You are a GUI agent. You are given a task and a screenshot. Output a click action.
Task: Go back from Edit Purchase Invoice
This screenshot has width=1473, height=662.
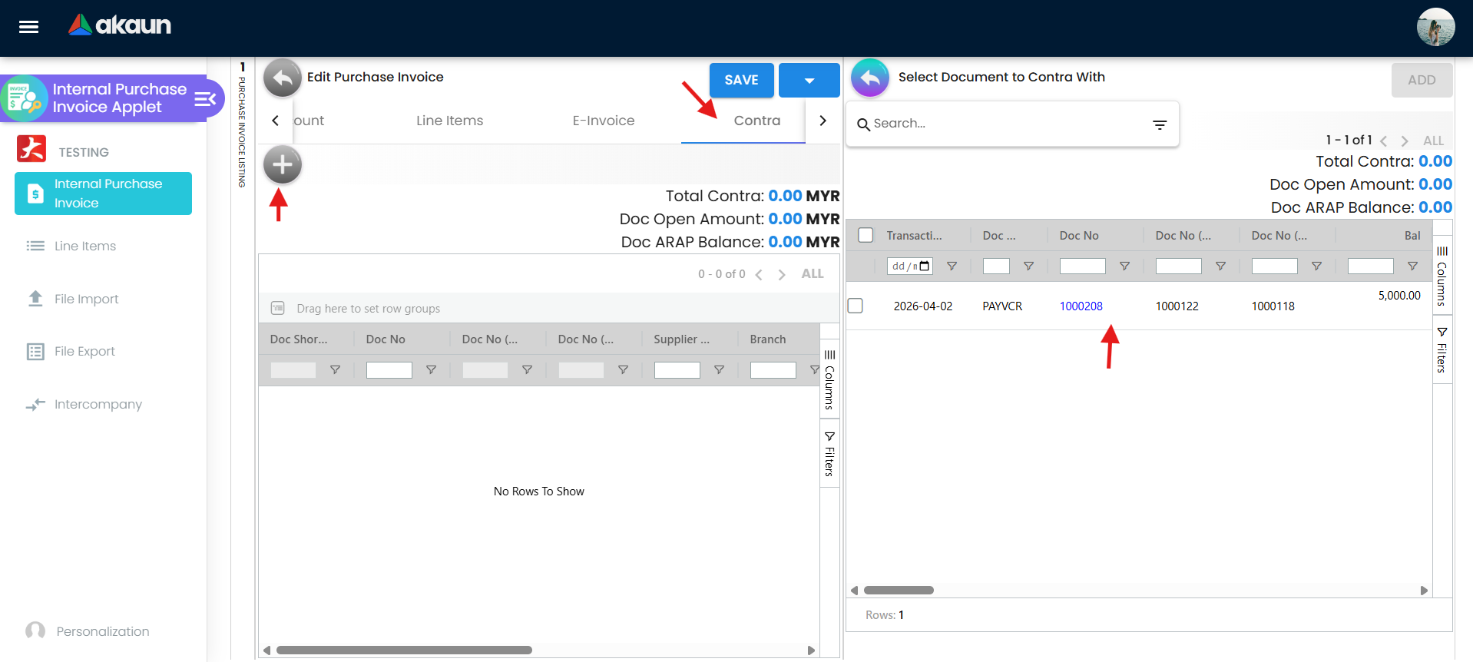pyautogui.click(x=283, y=78)
